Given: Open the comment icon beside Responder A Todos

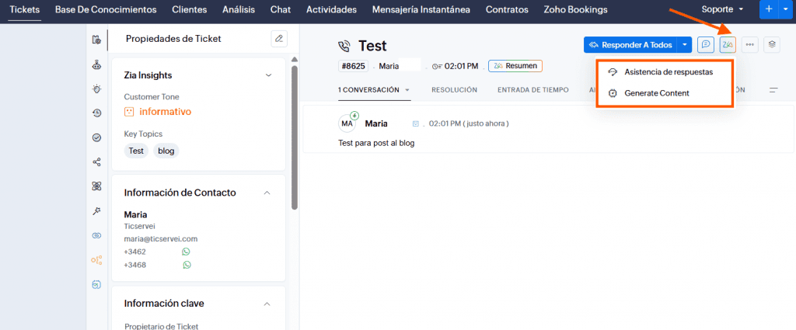Looking at the screenshot, I should pyautogui.click(x=706, y=45).
